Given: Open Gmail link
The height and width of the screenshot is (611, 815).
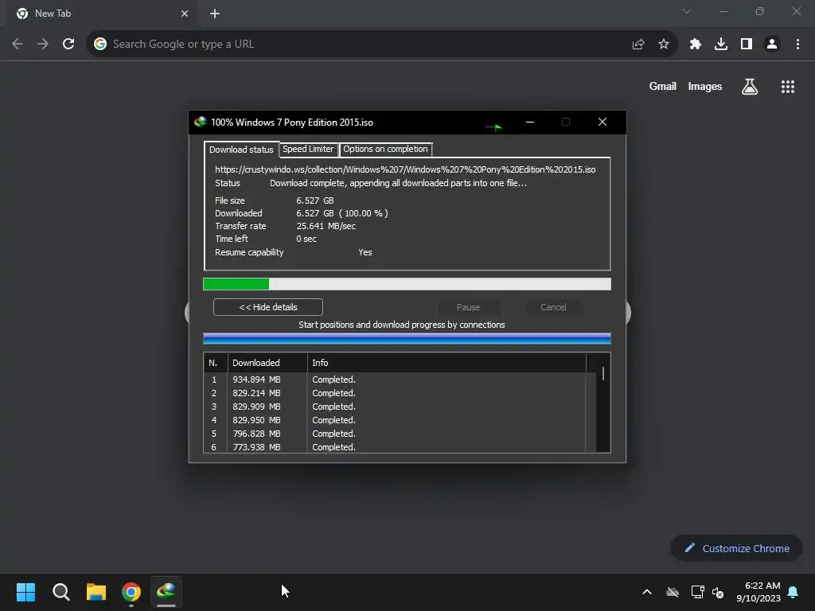Looking at the screenshot, I should point(663,87).
